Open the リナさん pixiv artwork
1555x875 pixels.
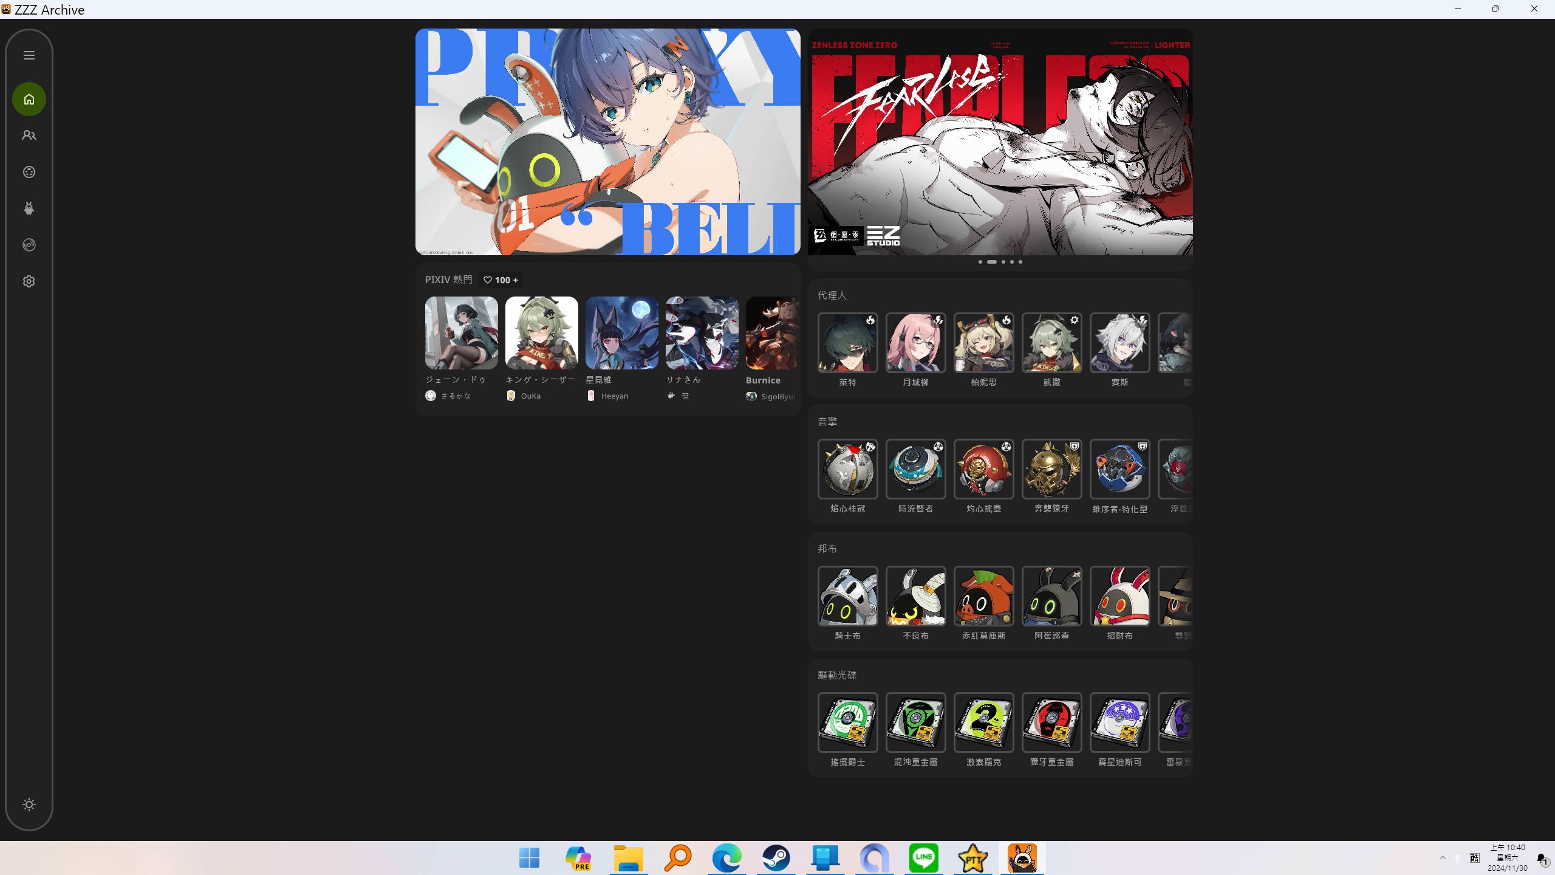click(702, 333)
